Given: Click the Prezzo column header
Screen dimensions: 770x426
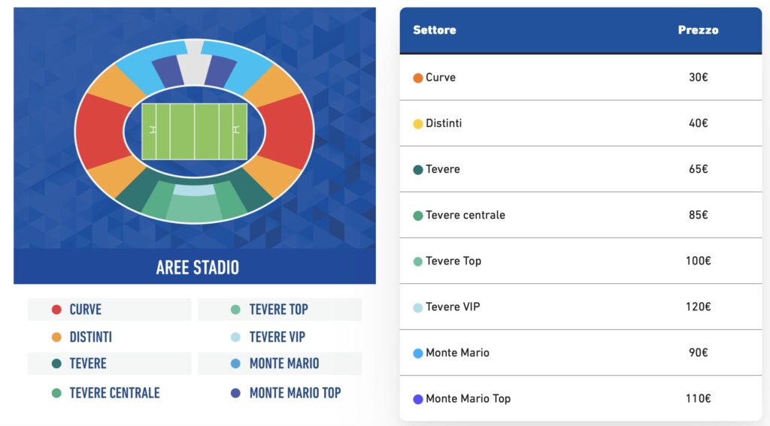Looking at the screenshot, I should (x=698, y=30).
